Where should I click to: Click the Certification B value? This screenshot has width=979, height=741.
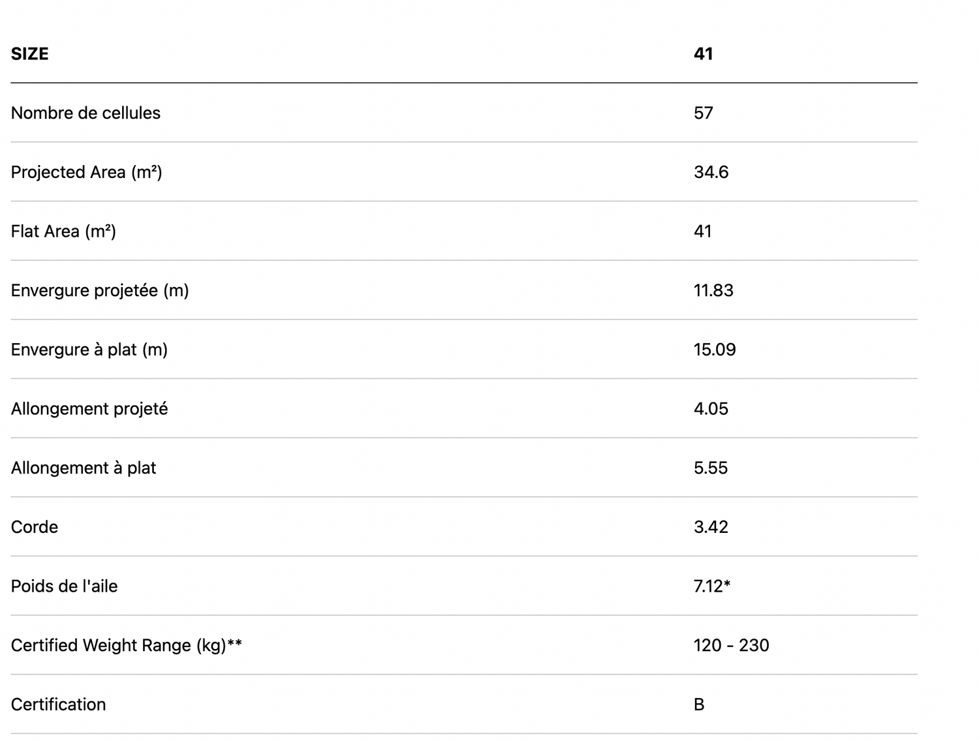click(x=699, y=704)
